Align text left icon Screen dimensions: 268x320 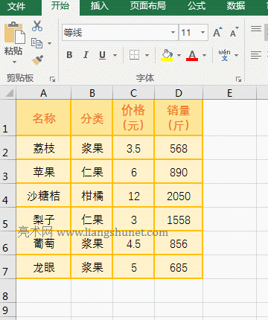[x=256, y=55]
